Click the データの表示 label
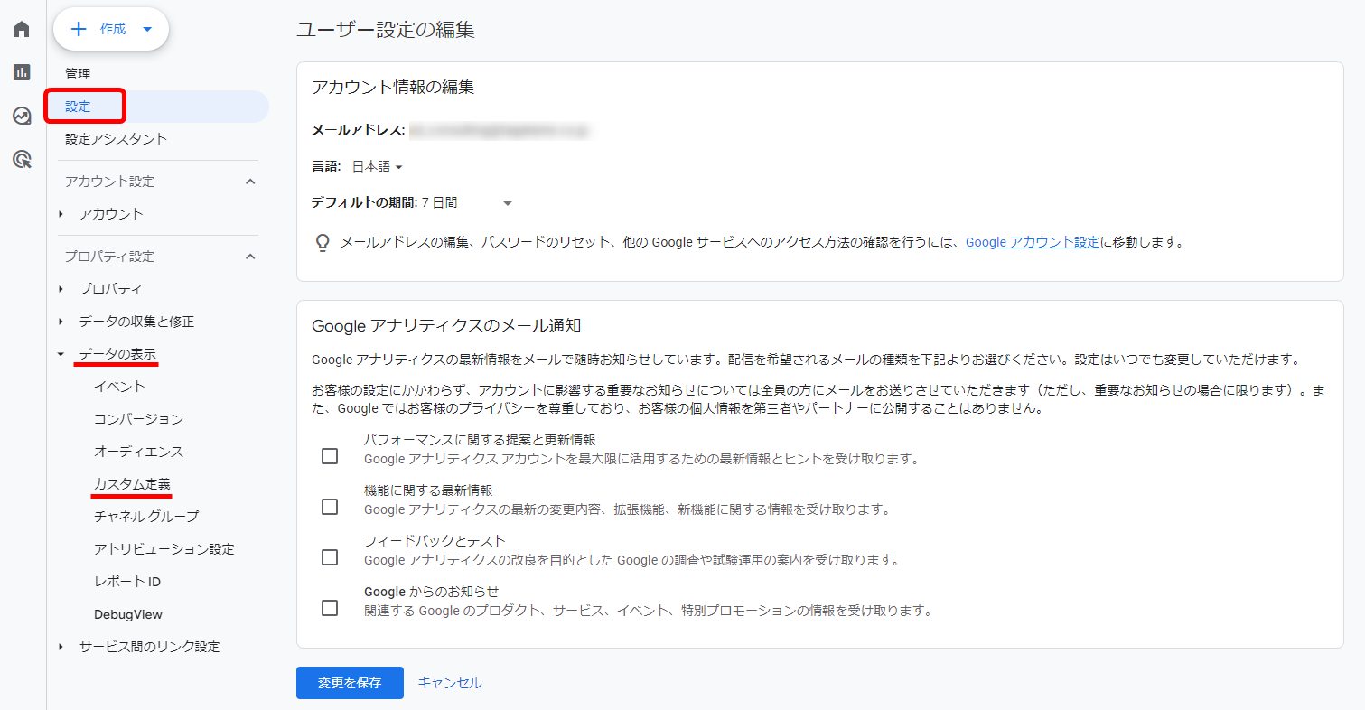The height and width of the screenshot is (710, 1365). pyautogui.click(x=118, y=354)
